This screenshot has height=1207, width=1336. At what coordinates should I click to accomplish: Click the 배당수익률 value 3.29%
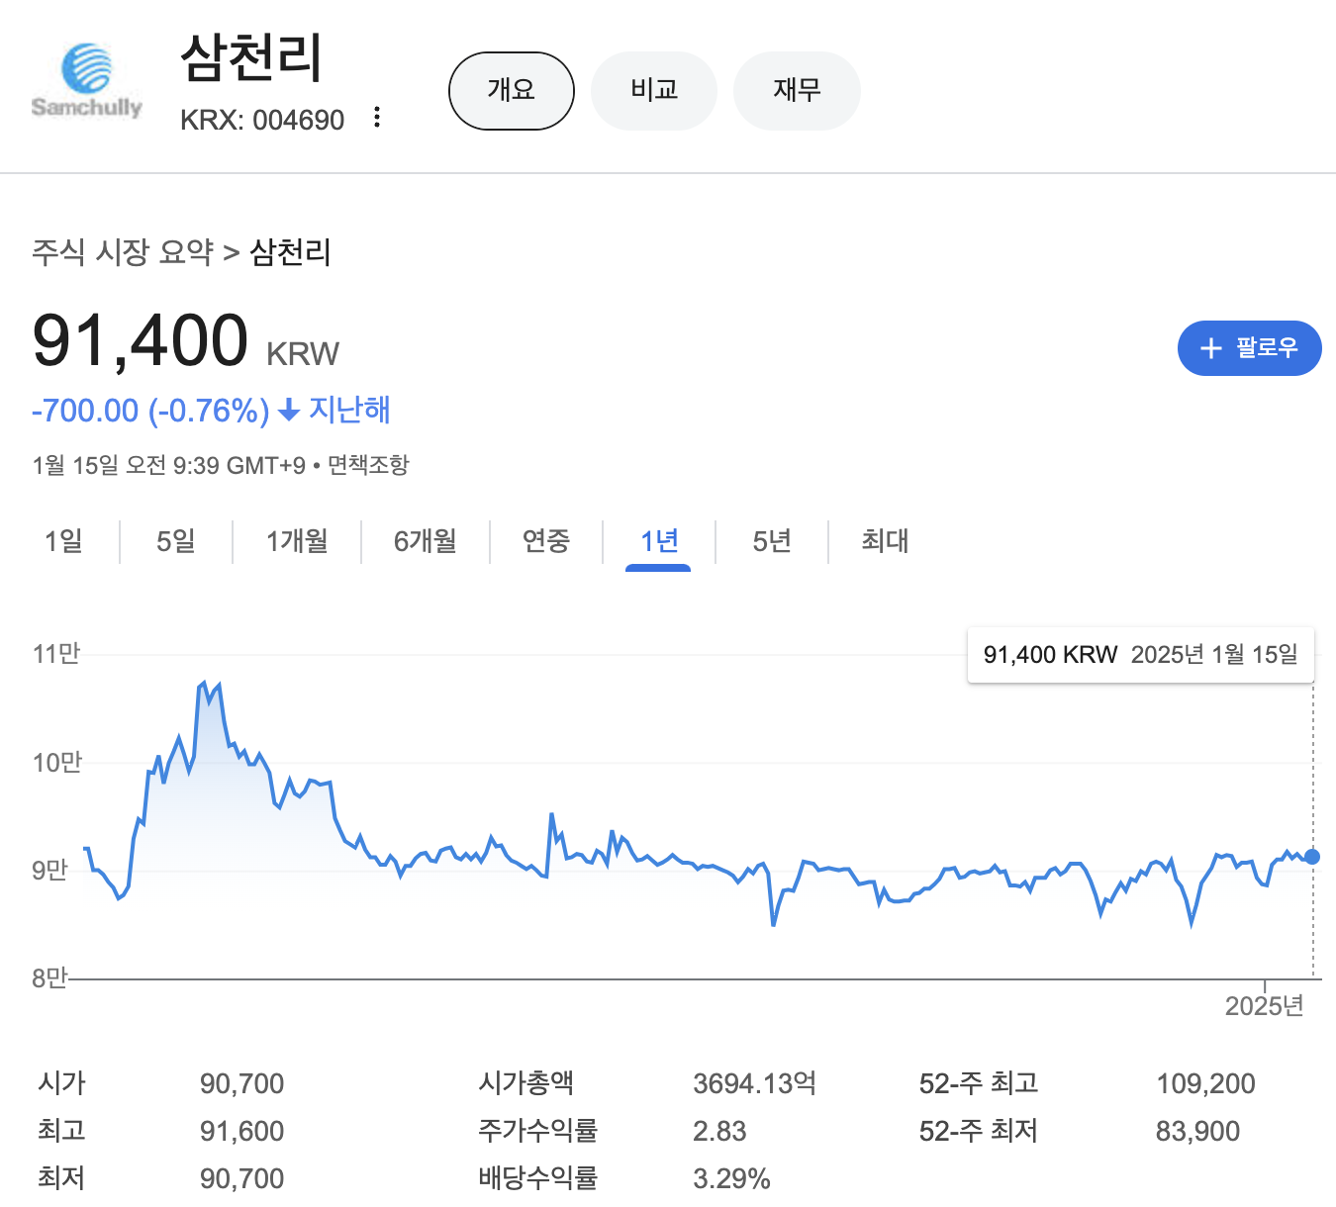[731, 1179]
